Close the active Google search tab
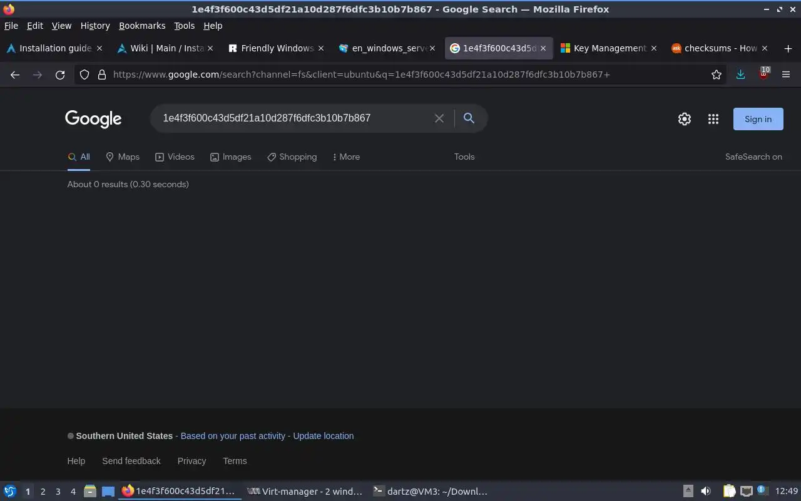This screenshot has height=501, width=801. (x=543, y=48)
